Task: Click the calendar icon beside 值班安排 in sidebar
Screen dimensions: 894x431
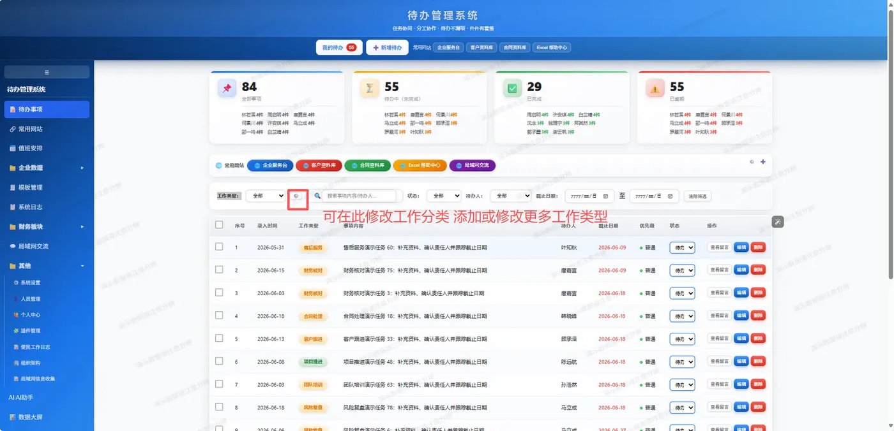Action: 13,149
